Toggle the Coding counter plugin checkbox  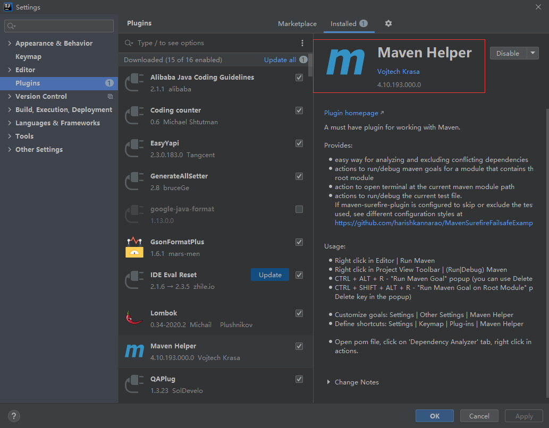pyautogui.click(x=299, y=110)
